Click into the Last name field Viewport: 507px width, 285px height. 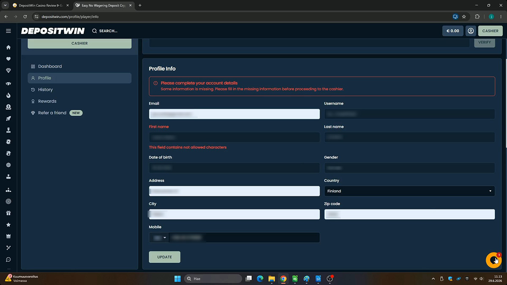409,137
